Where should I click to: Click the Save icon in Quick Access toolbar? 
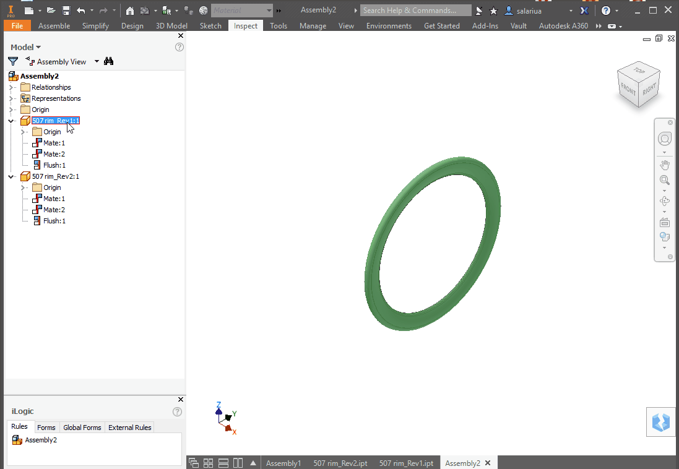pyautogui.click(x=66, y=10)
